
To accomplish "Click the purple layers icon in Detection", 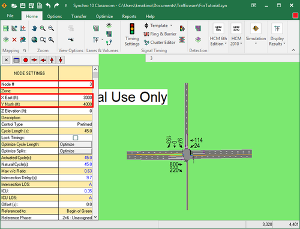I will [198, 40].
